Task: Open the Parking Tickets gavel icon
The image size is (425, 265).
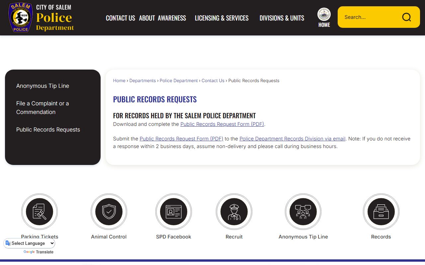Action: tap(40, 212)
